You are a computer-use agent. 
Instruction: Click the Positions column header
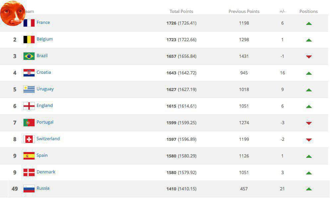point(308,11)
